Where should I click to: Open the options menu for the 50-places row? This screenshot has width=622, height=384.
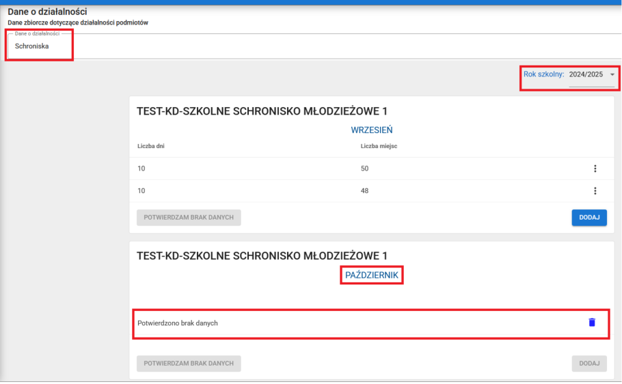(595, 168)
